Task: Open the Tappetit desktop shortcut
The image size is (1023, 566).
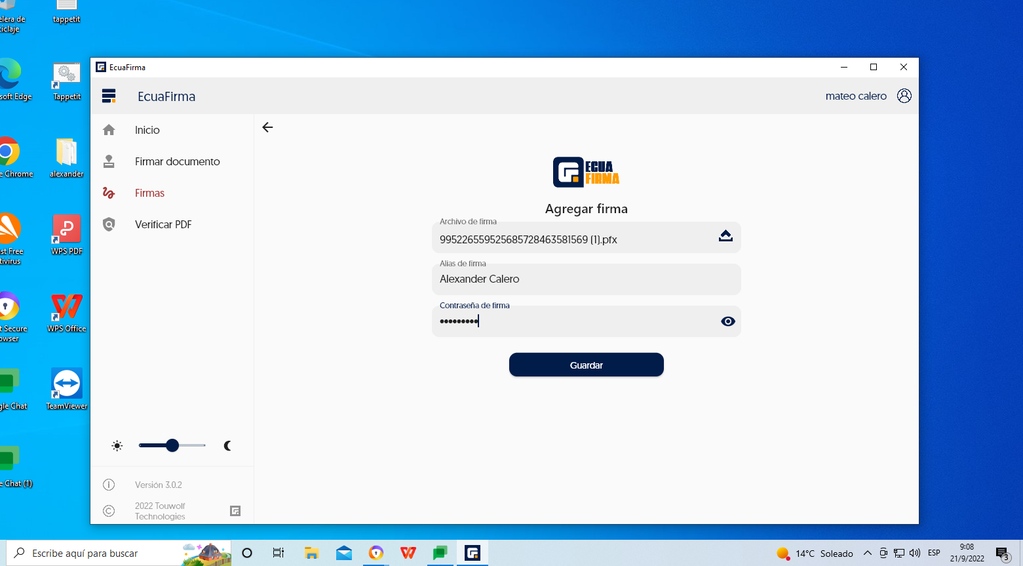Action: click(x=67, y=82)
